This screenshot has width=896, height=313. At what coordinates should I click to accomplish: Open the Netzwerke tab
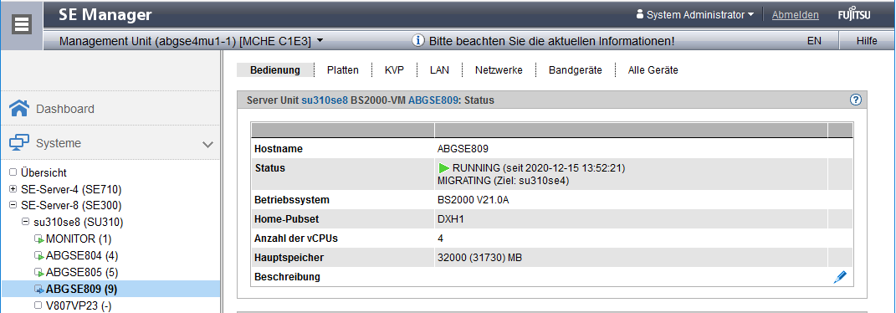point(499,70)
